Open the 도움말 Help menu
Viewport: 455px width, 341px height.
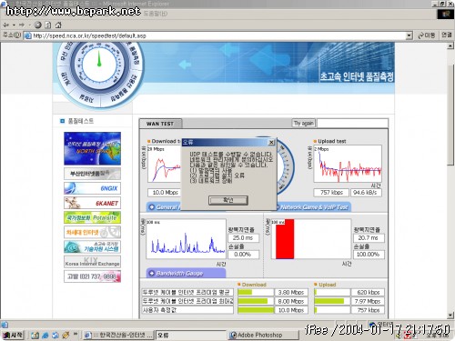[x=156, y=14]
